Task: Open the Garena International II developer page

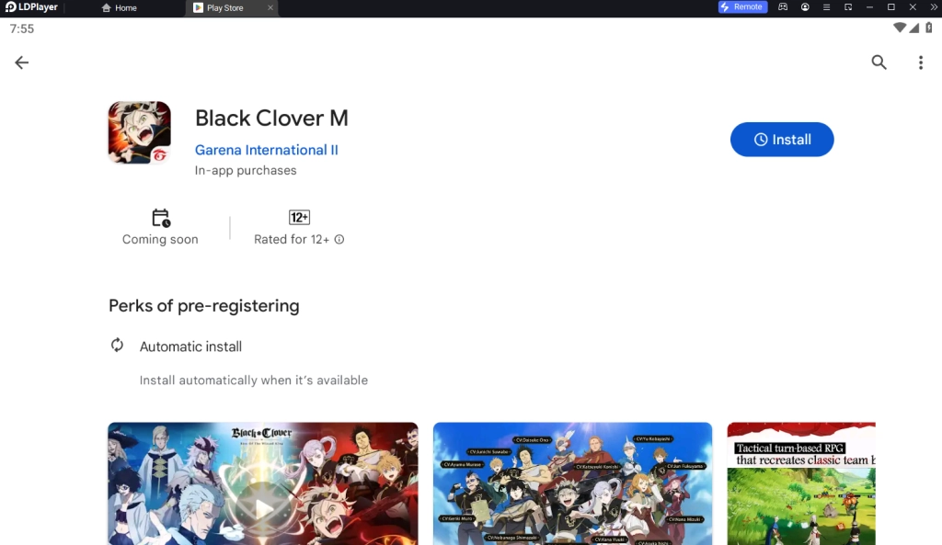Action: coord(267,149)
